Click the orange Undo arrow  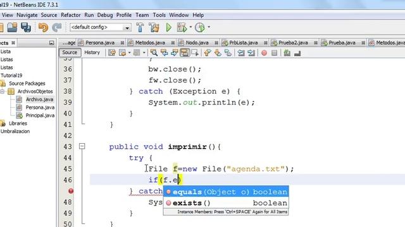[x=43, y=27]
